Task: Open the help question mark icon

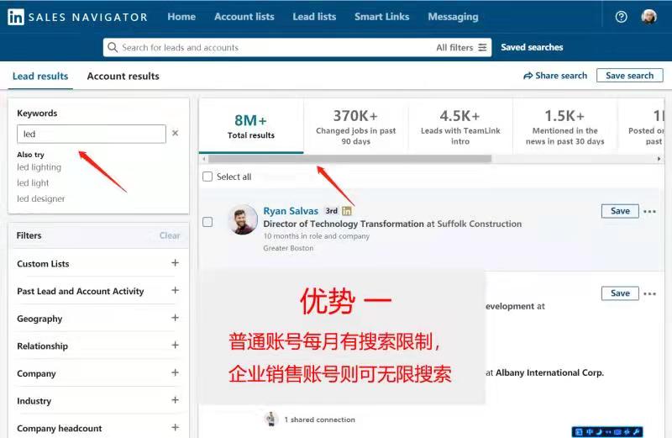Action: [621, 17]
